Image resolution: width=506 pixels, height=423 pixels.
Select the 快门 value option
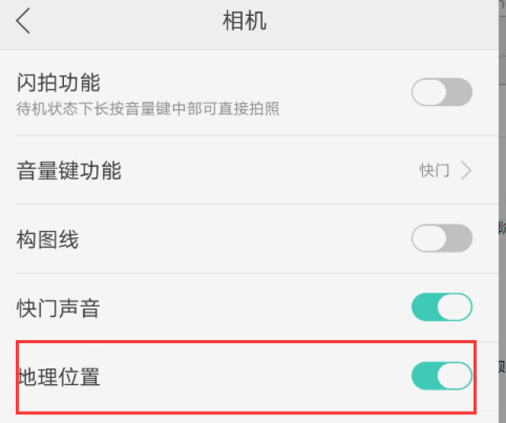coord(434,170)
